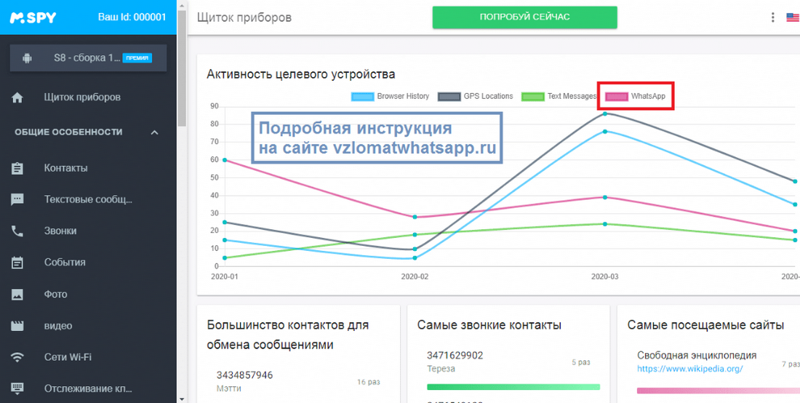This screenshot has width=800, height=403.
Task: Click the pink bar under wikipedia.org
Action: pyautogui.click(x=719, y=390)
